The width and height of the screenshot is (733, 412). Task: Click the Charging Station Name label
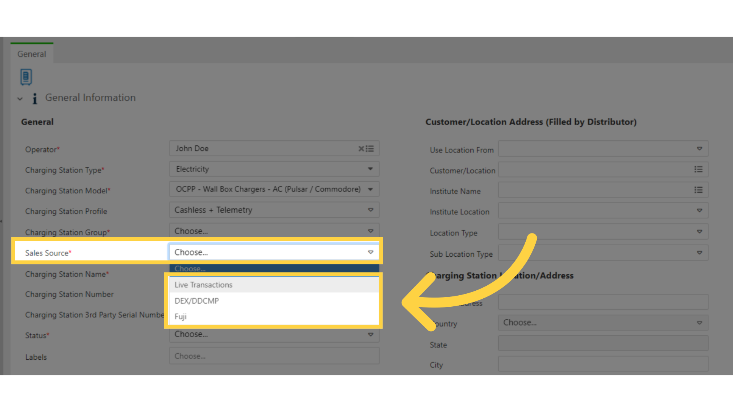67,274
